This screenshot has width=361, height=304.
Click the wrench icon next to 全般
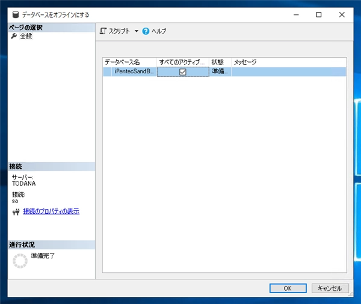pos(14,36)
